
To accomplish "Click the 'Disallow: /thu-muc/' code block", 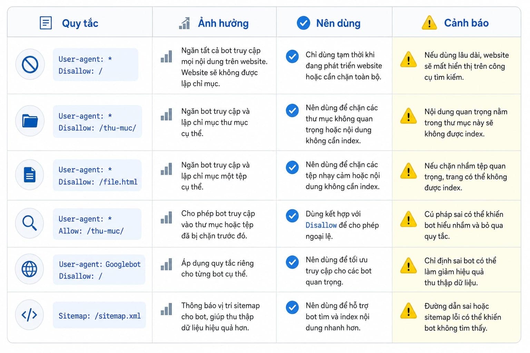I will [97, 122].
